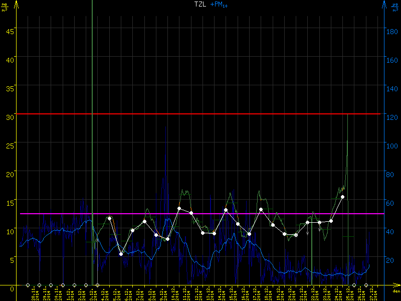Click the first white data point on left
This screenshot has width=401, height=301.
(x=109, y=218)
